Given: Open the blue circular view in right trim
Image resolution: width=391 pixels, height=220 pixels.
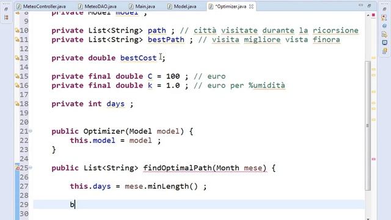Looking at the screenshot, I should point(384,26).
